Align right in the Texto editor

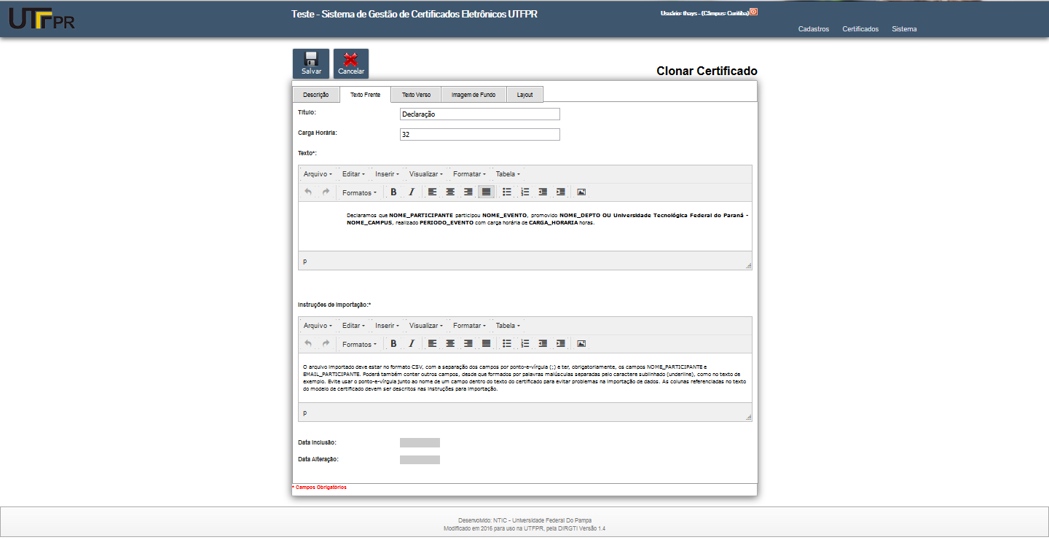468,192
